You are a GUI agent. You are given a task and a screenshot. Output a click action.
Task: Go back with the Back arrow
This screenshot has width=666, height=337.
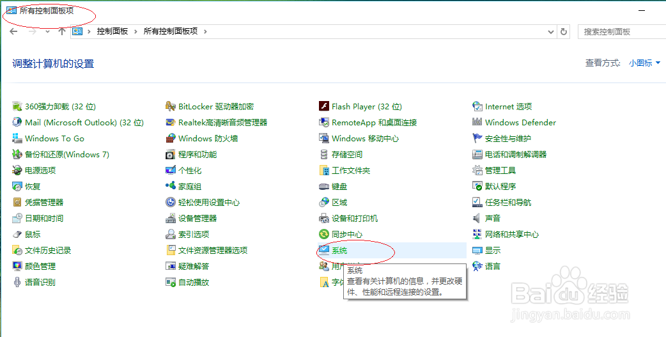tap(13, 31)
